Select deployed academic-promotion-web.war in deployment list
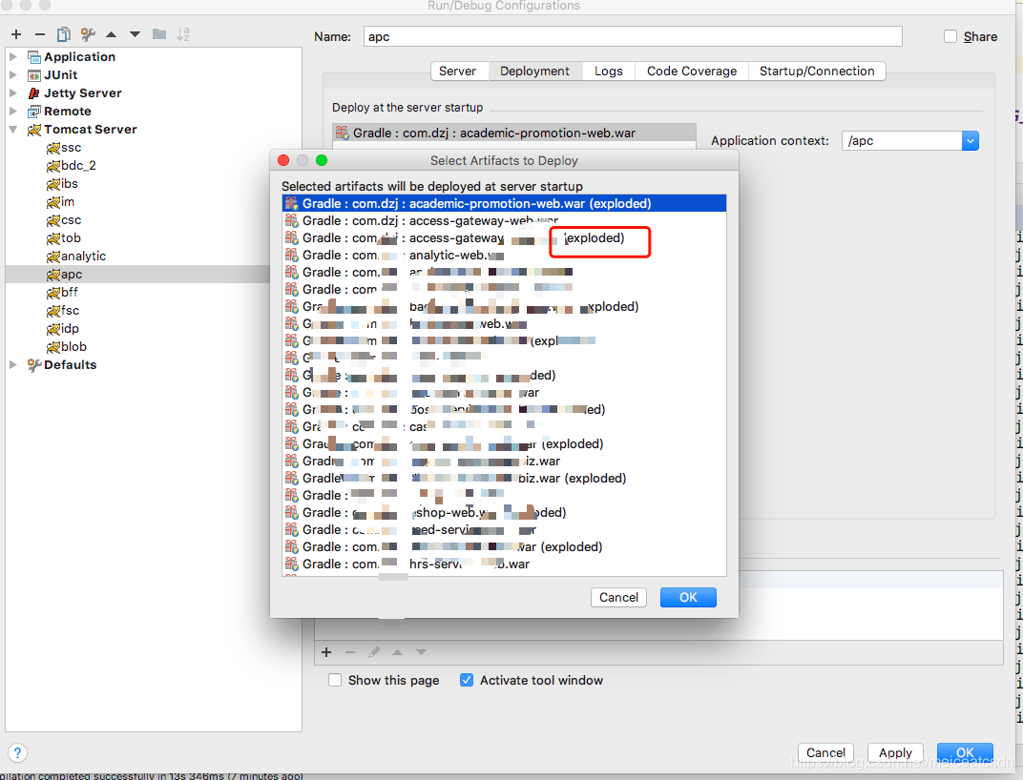Screen dimensions: 1023x780 click(x=514, y=133)
